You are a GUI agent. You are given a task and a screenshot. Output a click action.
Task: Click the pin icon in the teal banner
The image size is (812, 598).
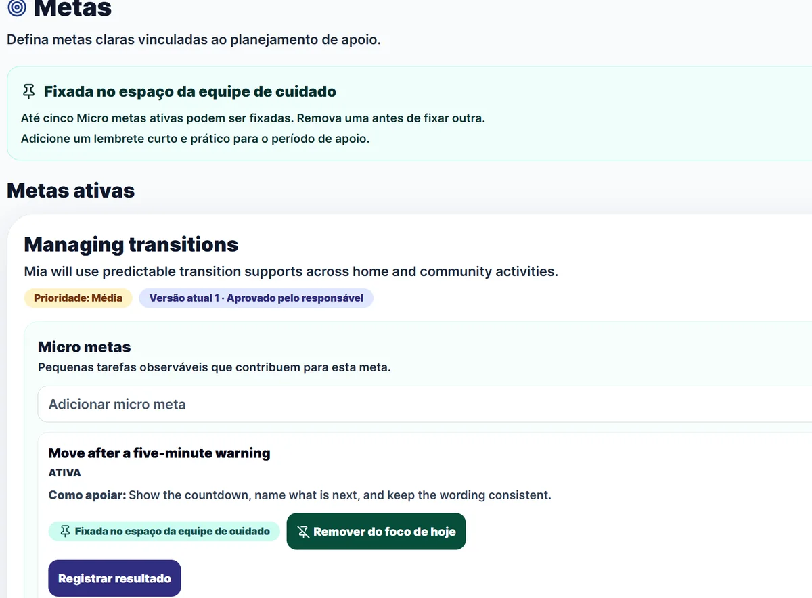pyautogui.click(x=28, y=91)
